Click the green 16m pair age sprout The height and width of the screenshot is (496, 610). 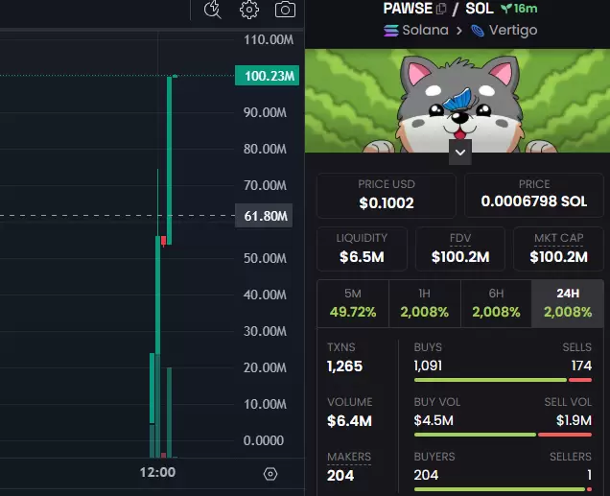coord(519,9)
